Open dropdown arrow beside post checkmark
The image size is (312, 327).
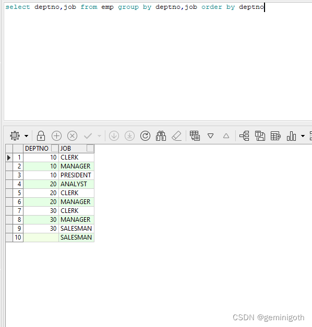pos(100,136)
